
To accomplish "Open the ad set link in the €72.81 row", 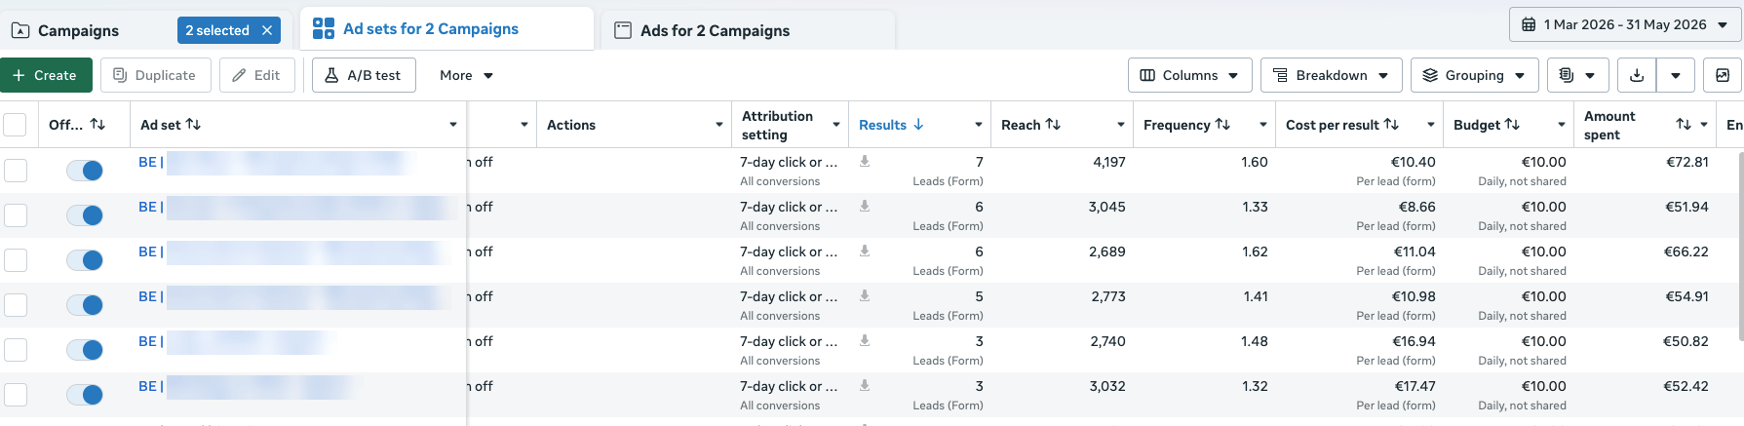I will (273, 162).
